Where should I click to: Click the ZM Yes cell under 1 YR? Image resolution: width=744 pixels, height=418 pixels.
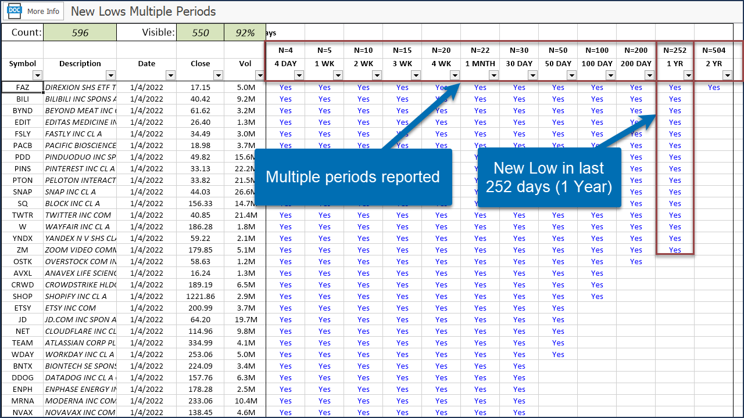pos(675,250)
